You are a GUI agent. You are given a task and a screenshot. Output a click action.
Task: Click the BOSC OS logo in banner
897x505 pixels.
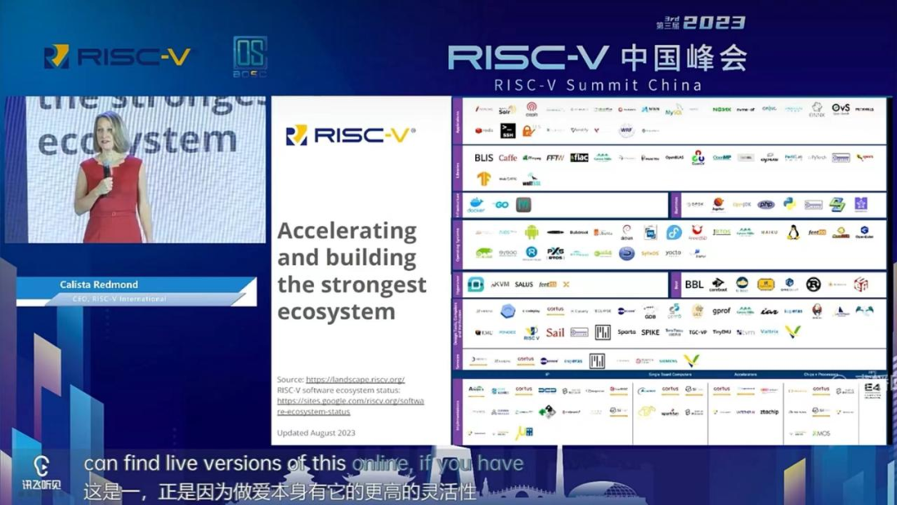click(x=250, y=56)
